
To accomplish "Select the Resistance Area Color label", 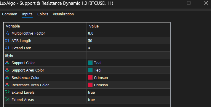I will tap(30, 85).
